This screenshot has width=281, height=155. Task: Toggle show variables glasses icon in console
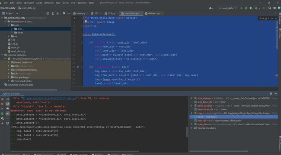pyautogui.click(x=7, y=113)
